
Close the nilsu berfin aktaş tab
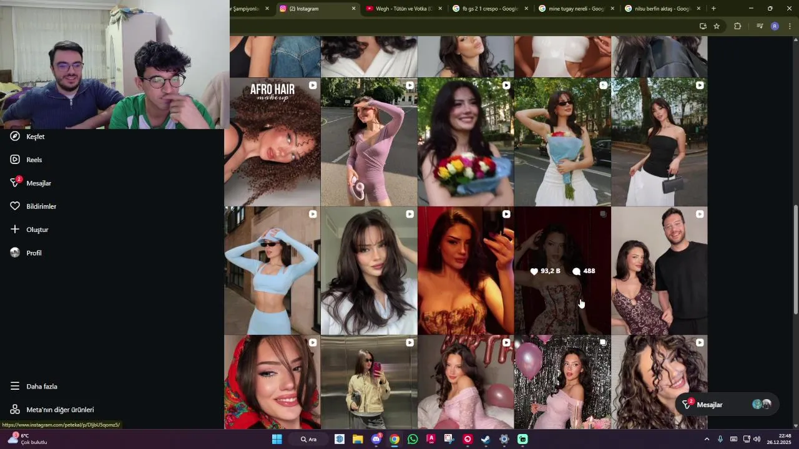click(x=699, y=9)
